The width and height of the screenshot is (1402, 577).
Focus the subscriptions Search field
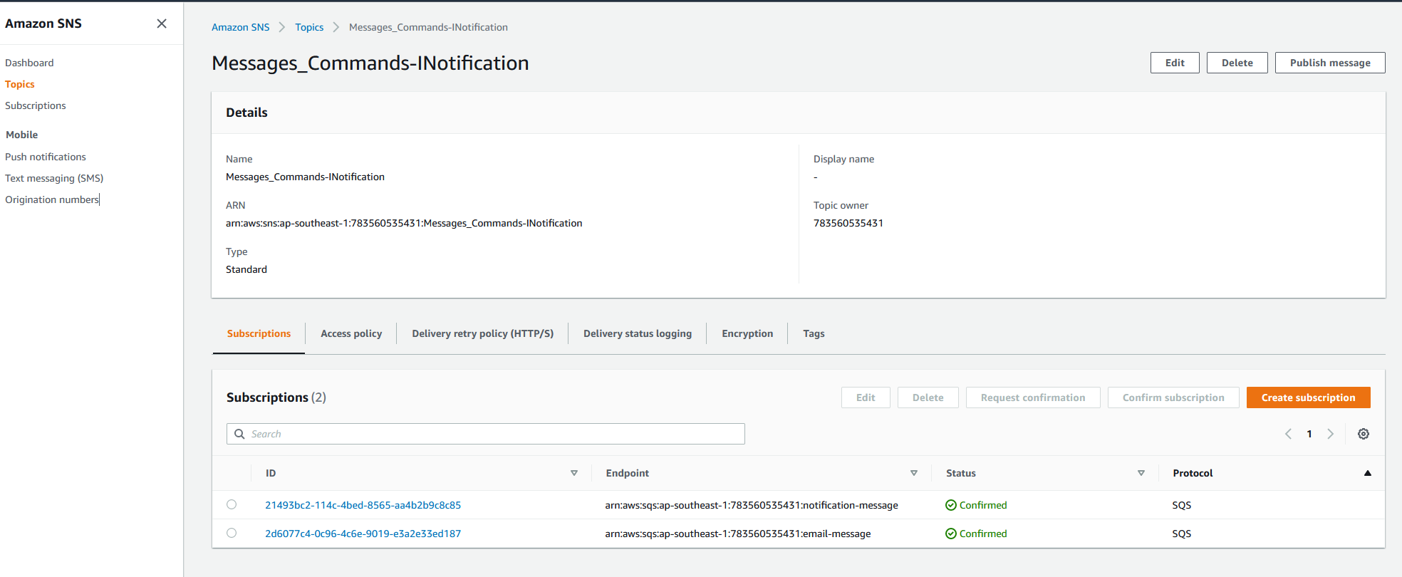tap(486, 434)
